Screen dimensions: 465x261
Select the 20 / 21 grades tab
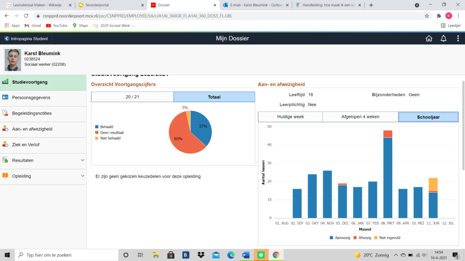132,97
